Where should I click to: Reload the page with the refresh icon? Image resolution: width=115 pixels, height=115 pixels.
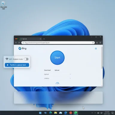(x=19, y=43)
